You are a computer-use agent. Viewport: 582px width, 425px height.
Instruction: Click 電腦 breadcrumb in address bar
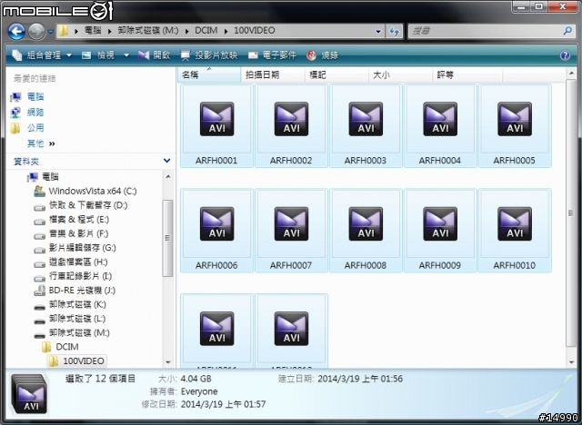[x=93, y=31]
